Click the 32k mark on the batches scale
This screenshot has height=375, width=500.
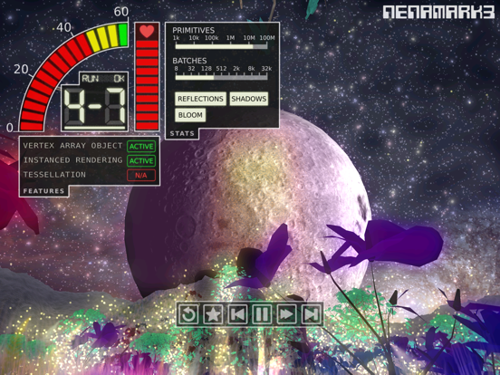(x=266, y=69)
